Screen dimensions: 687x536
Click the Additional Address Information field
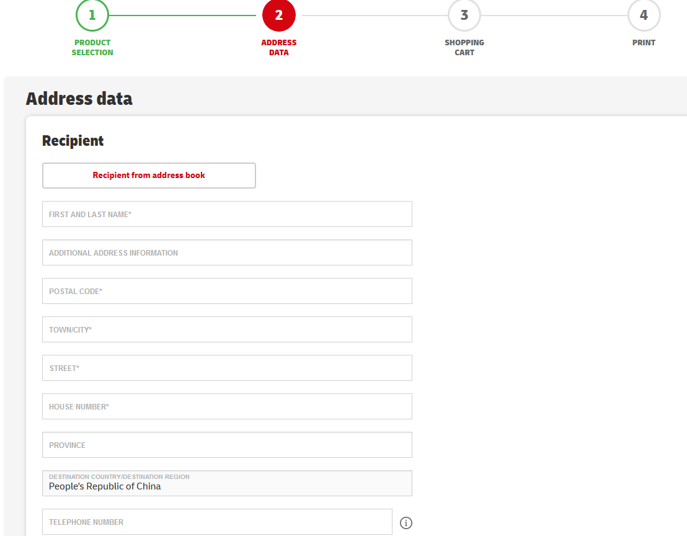227,252
